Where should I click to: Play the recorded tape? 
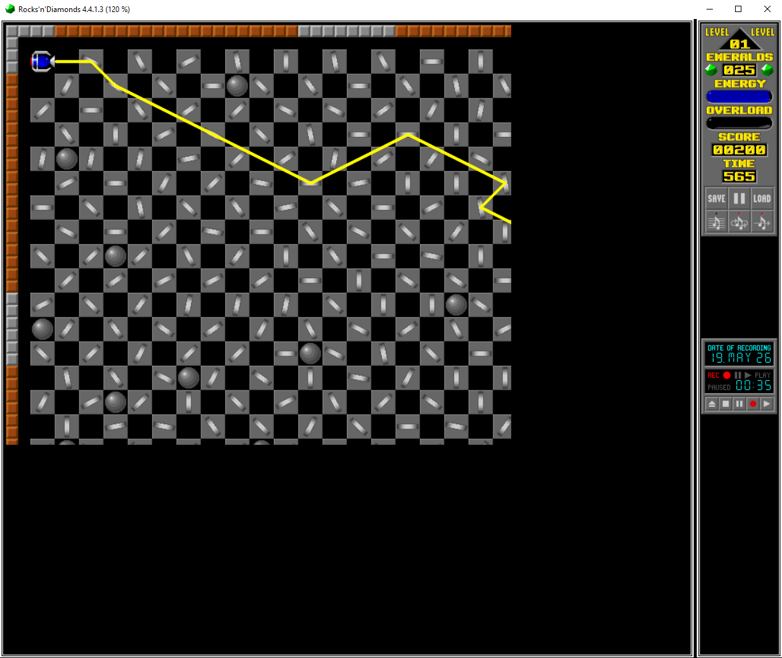pyautogui.click(x=767, y=404)
